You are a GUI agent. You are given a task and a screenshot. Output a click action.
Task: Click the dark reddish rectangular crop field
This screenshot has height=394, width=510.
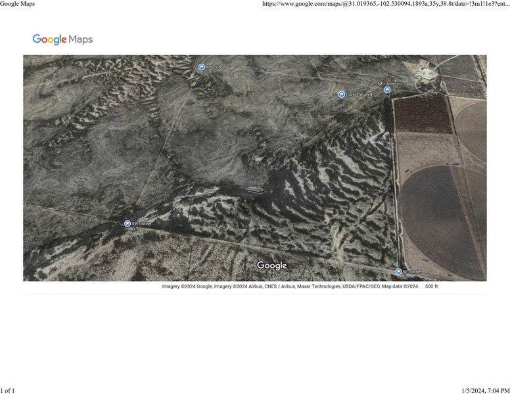tap(423, 116)
